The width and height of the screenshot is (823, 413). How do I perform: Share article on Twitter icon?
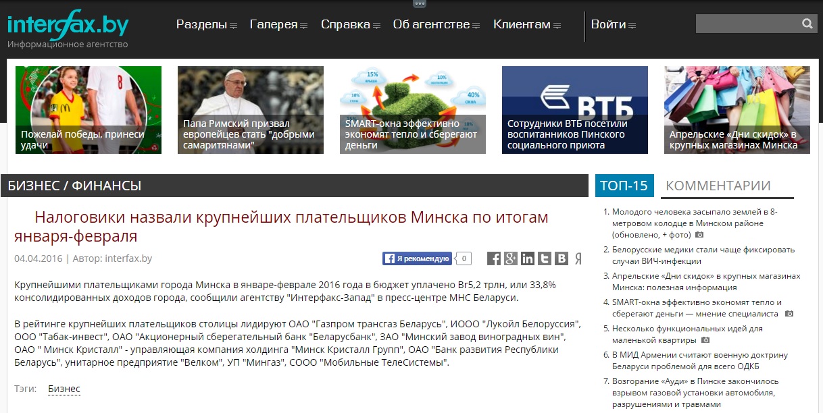(x=545, y=258)
